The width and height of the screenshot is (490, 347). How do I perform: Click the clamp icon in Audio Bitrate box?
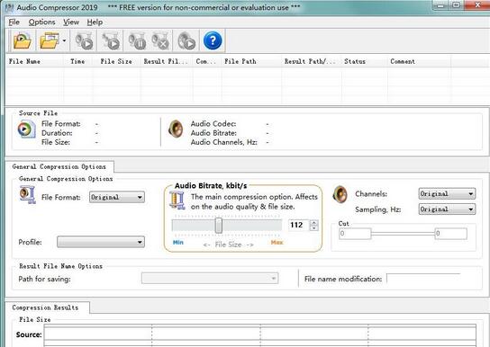tap(177, 200)
